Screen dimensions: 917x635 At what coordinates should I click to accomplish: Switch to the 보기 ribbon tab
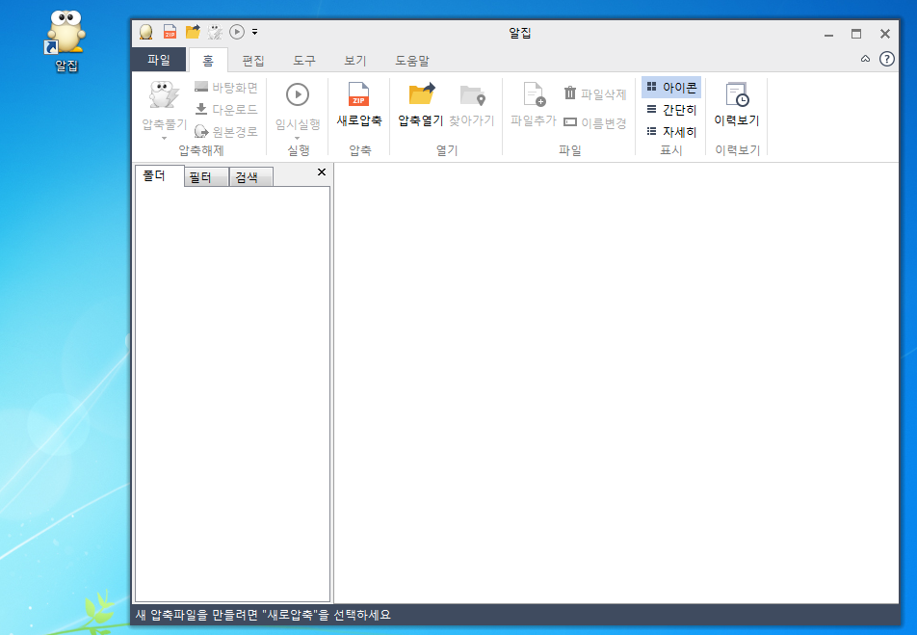(355, 61)
